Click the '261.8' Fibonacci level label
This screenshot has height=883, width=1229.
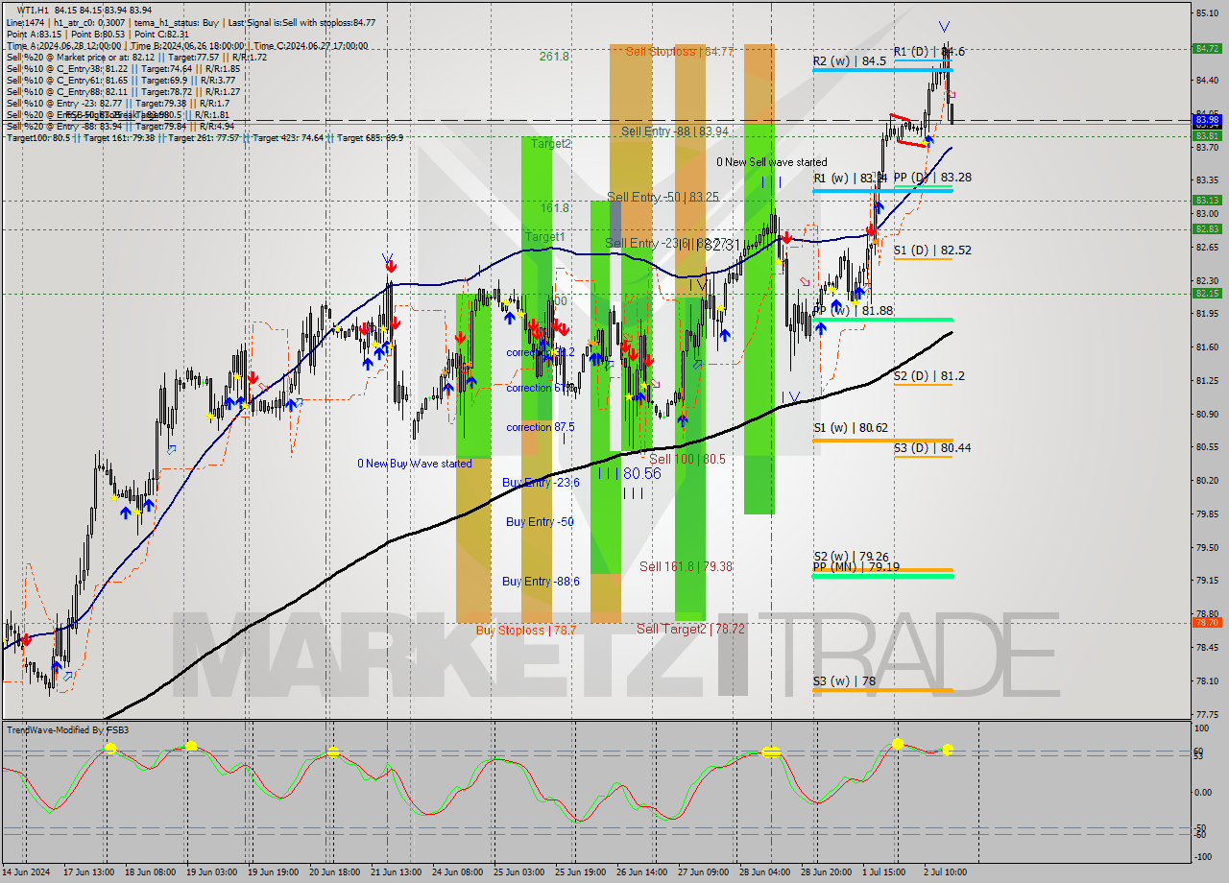click(554, 57)
